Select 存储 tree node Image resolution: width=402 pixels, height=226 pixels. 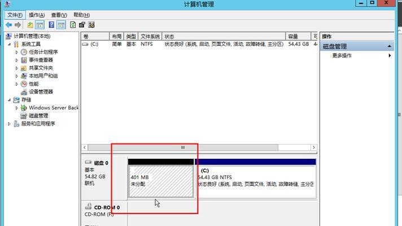point(26,100)
